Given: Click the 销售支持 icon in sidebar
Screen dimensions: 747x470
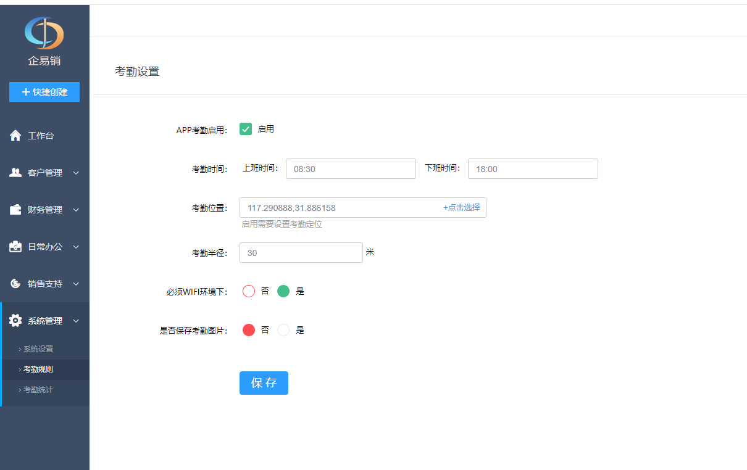Looking at the screenshot, I should [15, 284].
